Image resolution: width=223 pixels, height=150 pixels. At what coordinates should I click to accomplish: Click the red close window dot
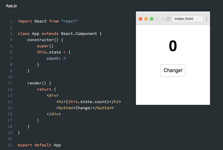coord(140,19)
